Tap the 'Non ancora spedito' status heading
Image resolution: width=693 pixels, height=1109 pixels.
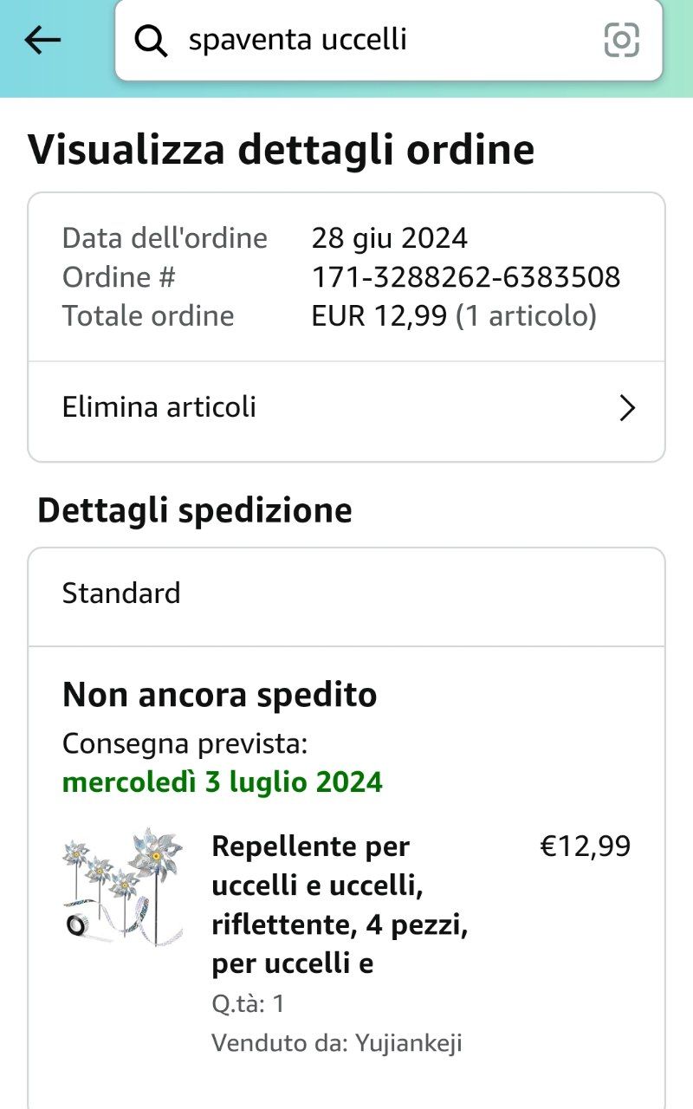(x=220, y=695)
